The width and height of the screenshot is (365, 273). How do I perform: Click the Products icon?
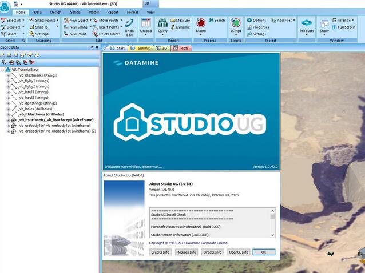307,23
